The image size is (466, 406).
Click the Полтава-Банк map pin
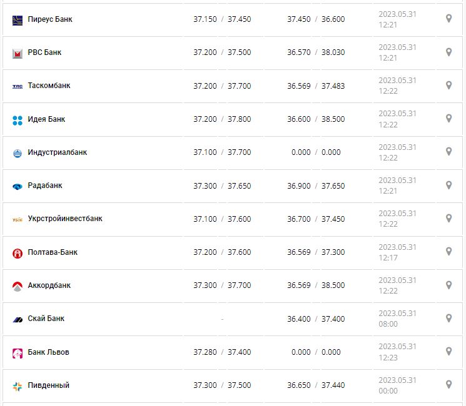pyautogui.click(x=448, y=252)
